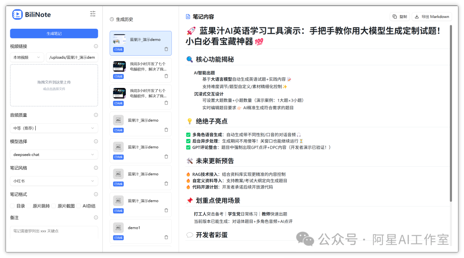Click the 笔记内容 heading

click(x=203, y=17)
